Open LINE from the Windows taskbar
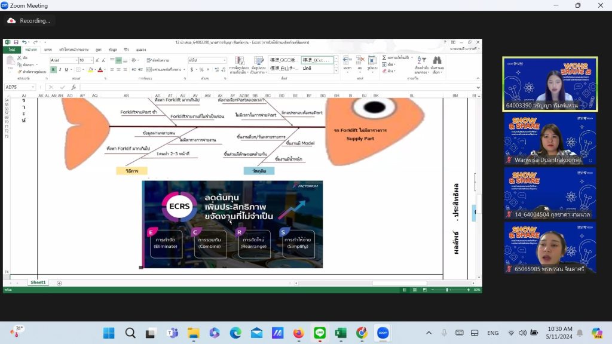Screen dimensions: 612x344 pyautogui.click(x=320, y=333)
